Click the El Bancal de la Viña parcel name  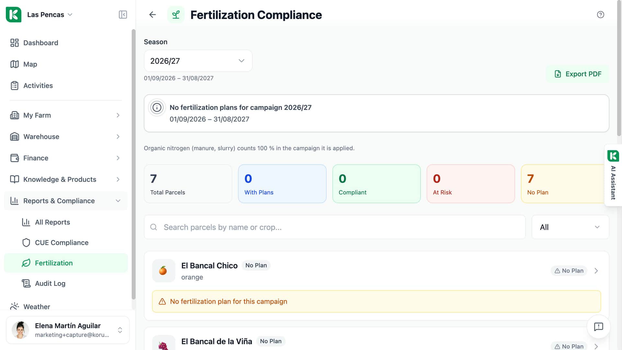(x=216, y=342)
